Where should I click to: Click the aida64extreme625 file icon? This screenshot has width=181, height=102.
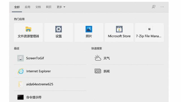(x=20, y=84)
